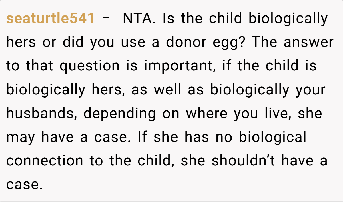Click the word "may" in the comment
The height and width of the screenshot is (202, 343).
click(21, 137)
